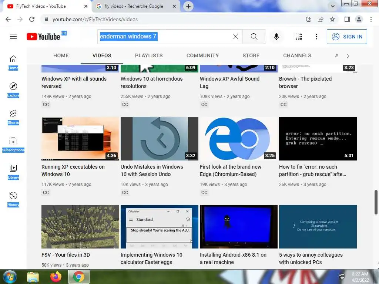The image size is (379, 284).
Task: Show more channel tabs with right chevron
Action: tap(348, 56)
